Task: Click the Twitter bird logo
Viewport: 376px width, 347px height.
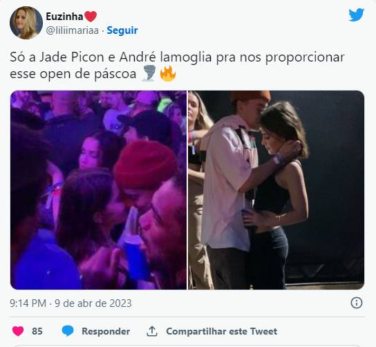Action: click(356, 15)
